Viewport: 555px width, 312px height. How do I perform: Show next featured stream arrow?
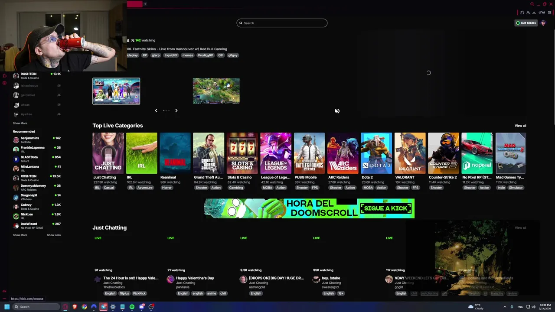[176, 110]
